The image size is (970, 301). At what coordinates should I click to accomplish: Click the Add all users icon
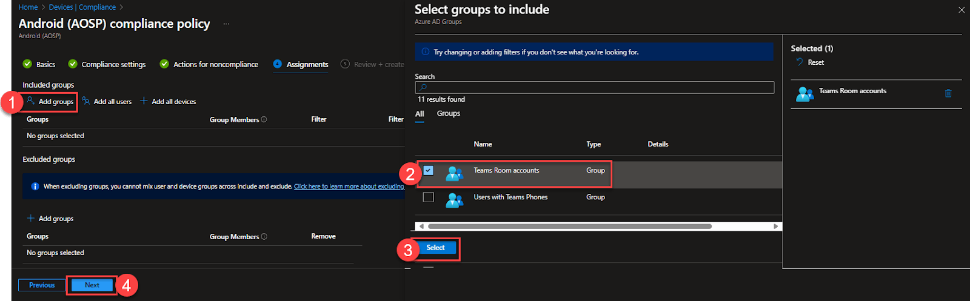pos(86,101)
